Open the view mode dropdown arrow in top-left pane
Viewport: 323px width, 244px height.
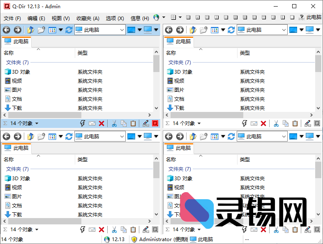61,30
